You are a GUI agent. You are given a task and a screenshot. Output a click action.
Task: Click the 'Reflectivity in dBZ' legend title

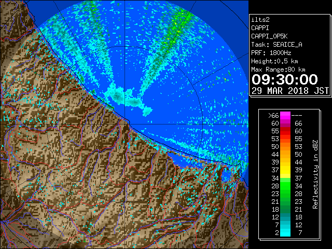point(315,174)
